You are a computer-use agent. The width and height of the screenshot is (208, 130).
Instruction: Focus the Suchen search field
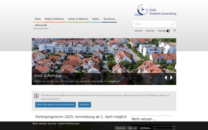click(x=151, y=24)
